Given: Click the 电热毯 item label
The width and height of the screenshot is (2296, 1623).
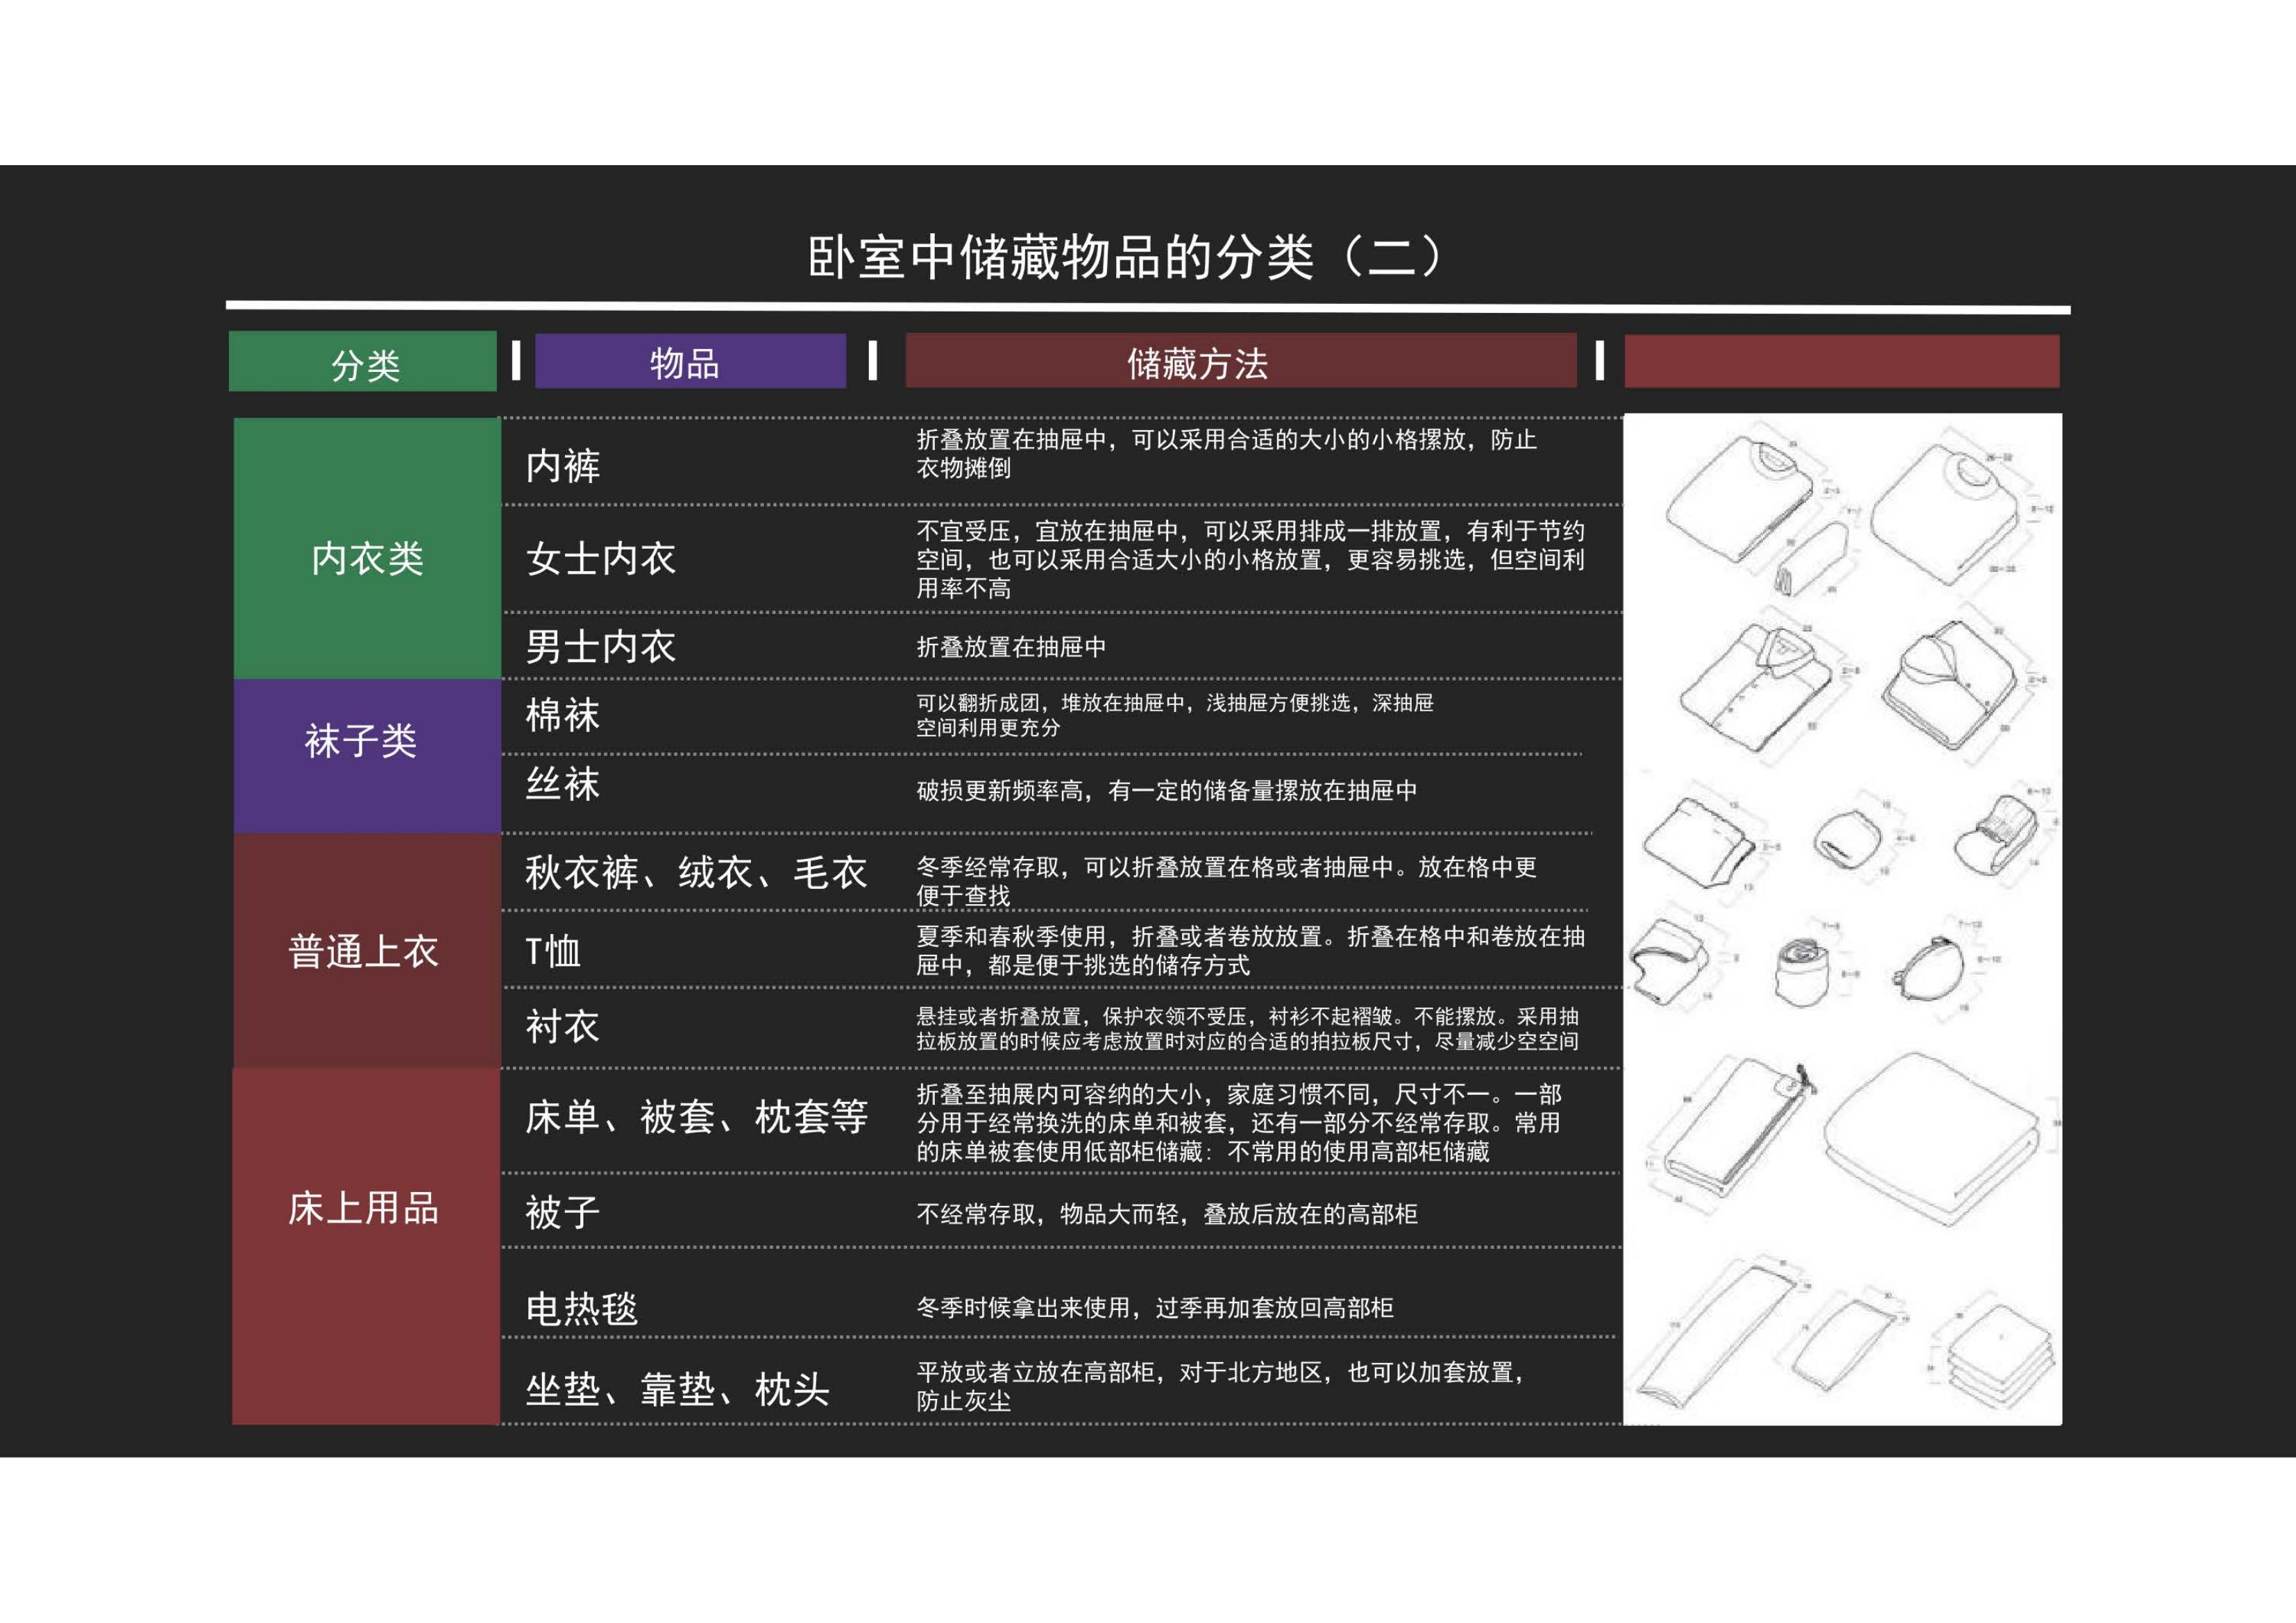Looking at the screenshot, I should pos(582,1308).
